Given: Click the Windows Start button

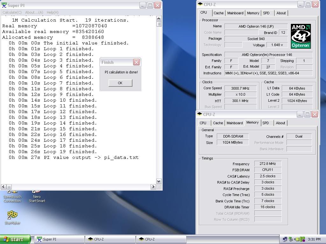Looking at the screenshot, I should pyautogui.click(x=15, y=239).
